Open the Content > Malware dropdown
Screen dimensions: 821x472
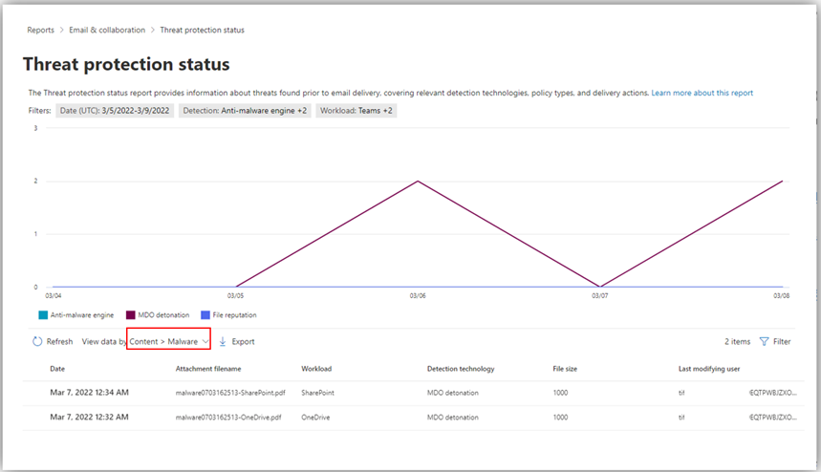click(x=168, y=341)
